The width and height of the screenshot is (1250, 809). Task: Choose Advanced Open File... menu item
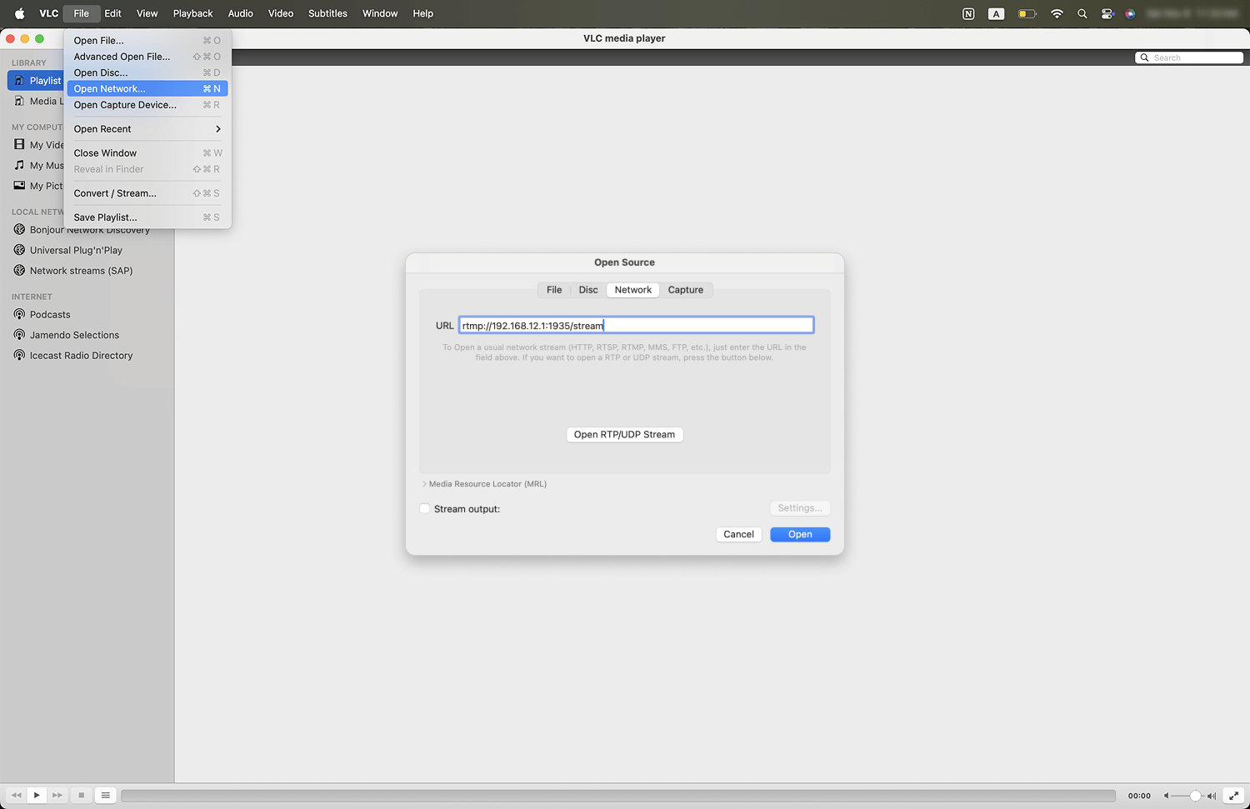147,57
